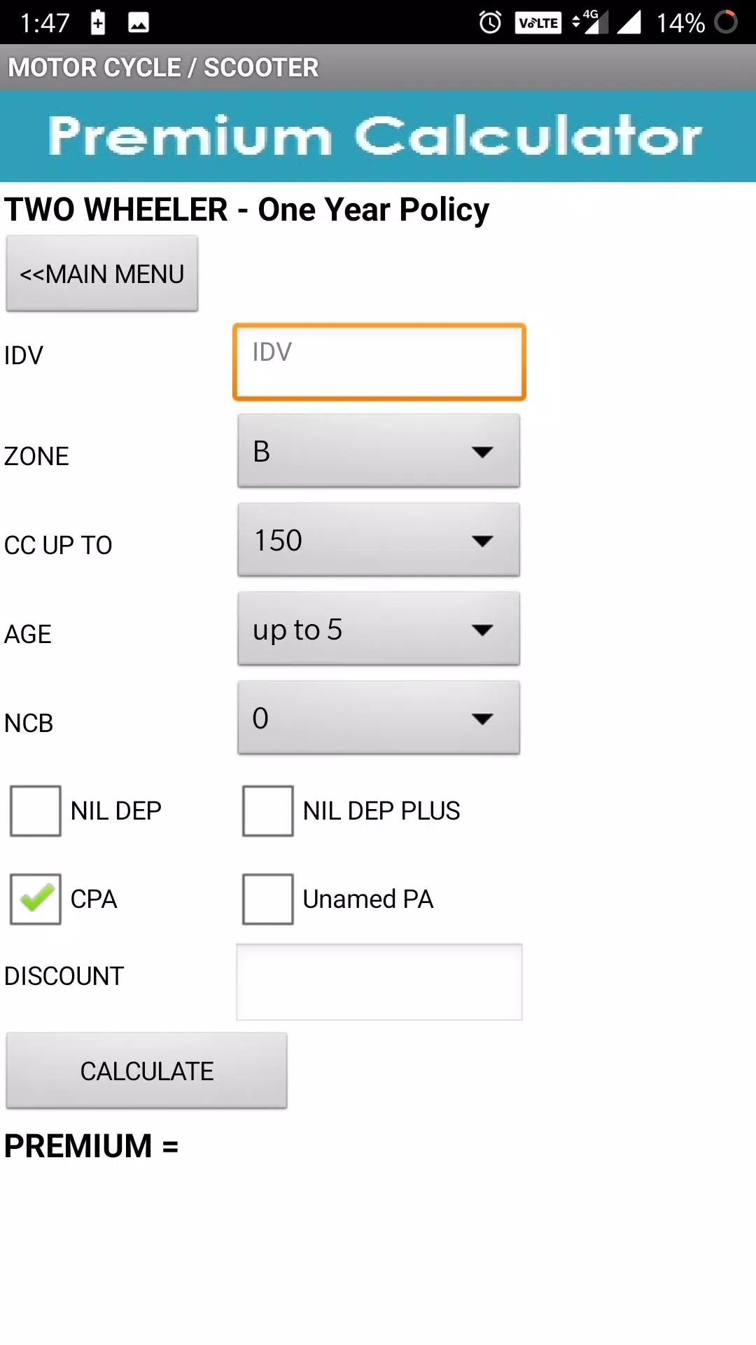Select the DISCOUNT text field

379,982
